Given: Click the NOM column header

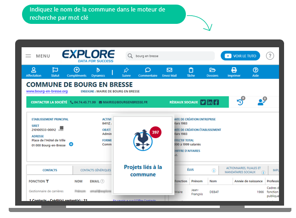Looking at the screenshot, I should point(78,181).
